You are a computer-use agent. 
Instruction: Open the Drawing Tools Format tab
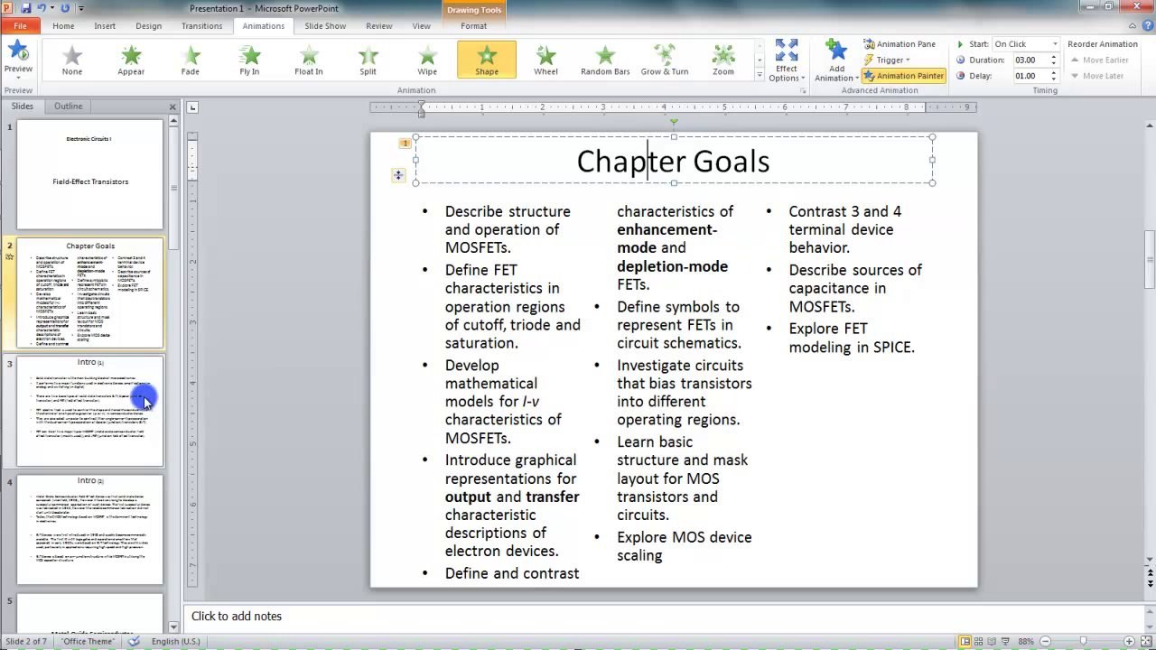[x=474, y=26]
